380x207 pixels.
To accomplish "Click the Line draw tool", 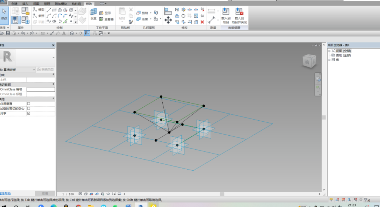I will click(x=49, y=10).
